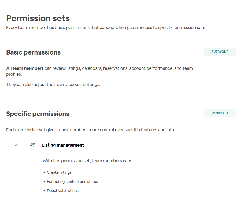Click the Permission sets page heading
This screenshot has width=252, height=214.
(38, 18)
